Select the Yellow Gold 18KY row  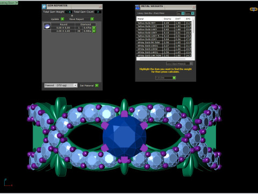point(164,32)
